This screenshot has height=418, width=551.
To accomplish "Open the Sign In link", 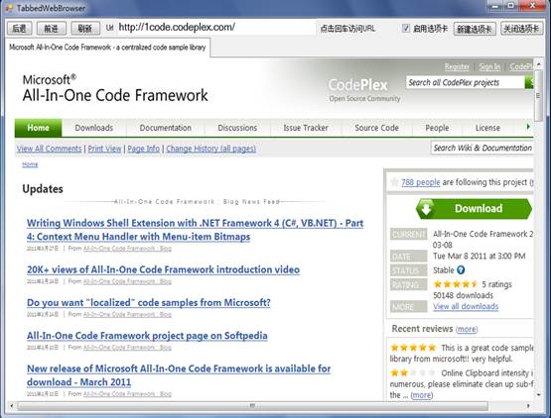I will (489, 66).
